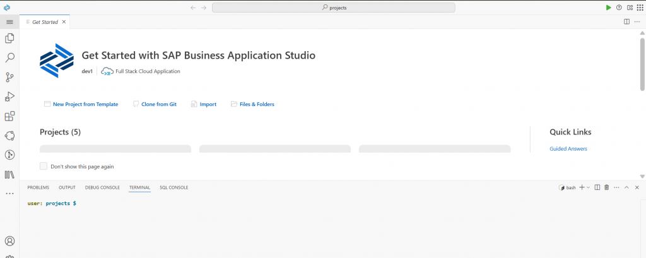The image size is (646, 258).
Task: Open the circular graph icon view in activity bar
Action: pos(9,136)
